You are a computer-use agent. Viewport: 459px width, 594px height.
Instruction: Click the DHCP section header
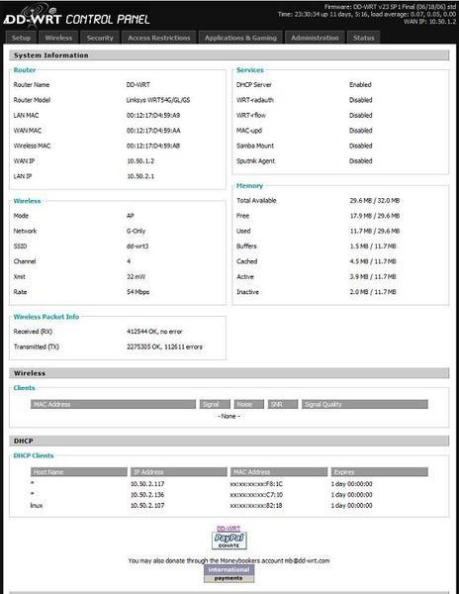pos(229,441)
